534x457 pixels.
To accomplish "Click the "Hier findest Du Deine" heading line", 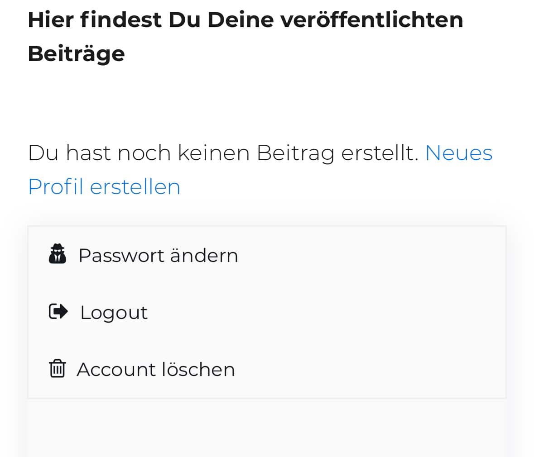I will point(150,20).
